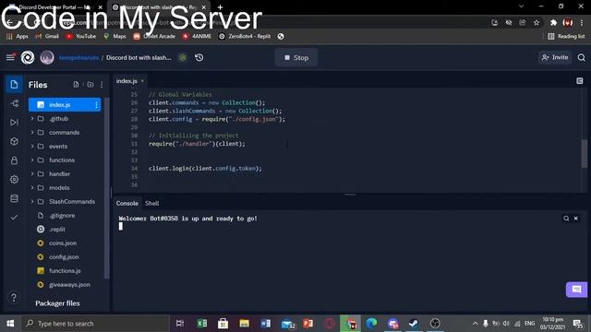Open the Reading list
Image resolution: width=591 pixels, height=332 pixels.
click(566, 37)
